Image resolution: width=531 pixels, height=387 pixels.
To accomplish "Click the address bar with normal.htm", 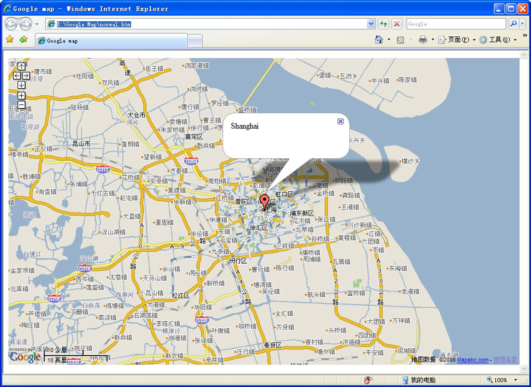I will pos(206,24).
